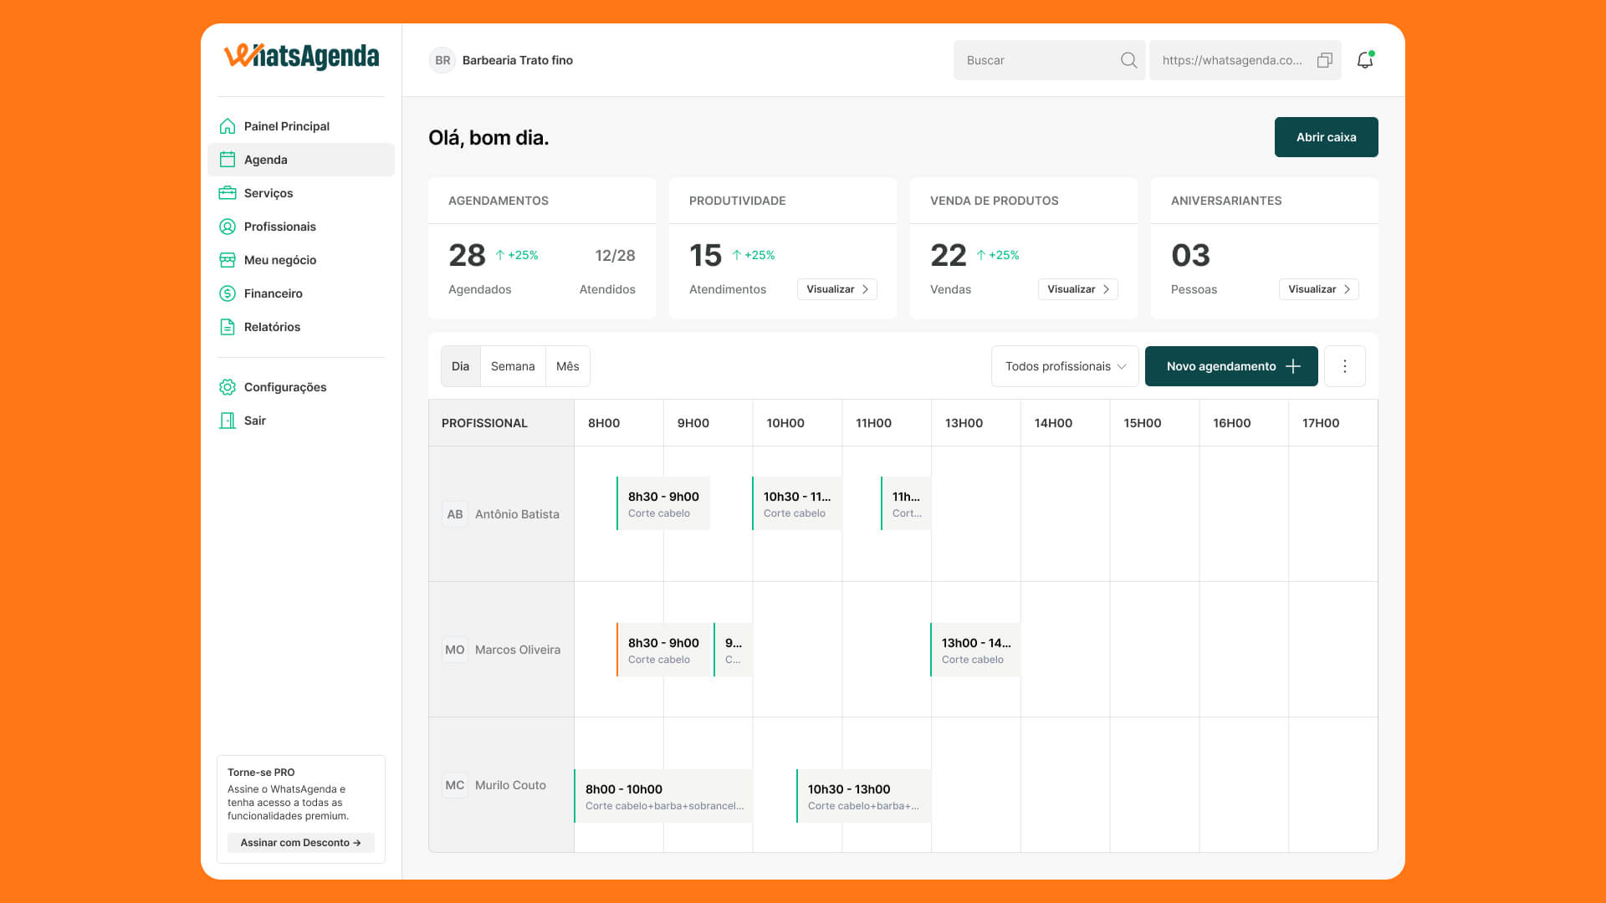The width and height of the screenshot is (1606, 903).
Task: Select the Dia view tab
Action: (460, 366)
